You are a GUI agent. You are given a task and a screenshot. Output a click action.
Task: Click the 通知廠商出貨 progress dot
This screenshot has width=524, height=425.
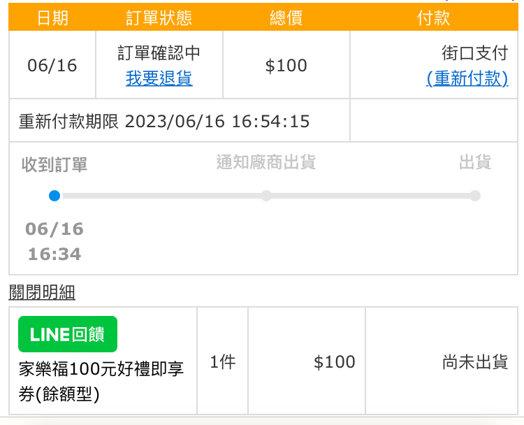tap(266, 196)
